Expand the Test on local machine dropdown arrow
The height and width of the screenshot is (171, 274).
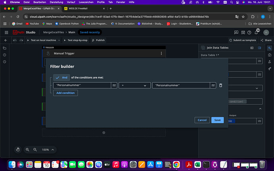pos(59,40)
